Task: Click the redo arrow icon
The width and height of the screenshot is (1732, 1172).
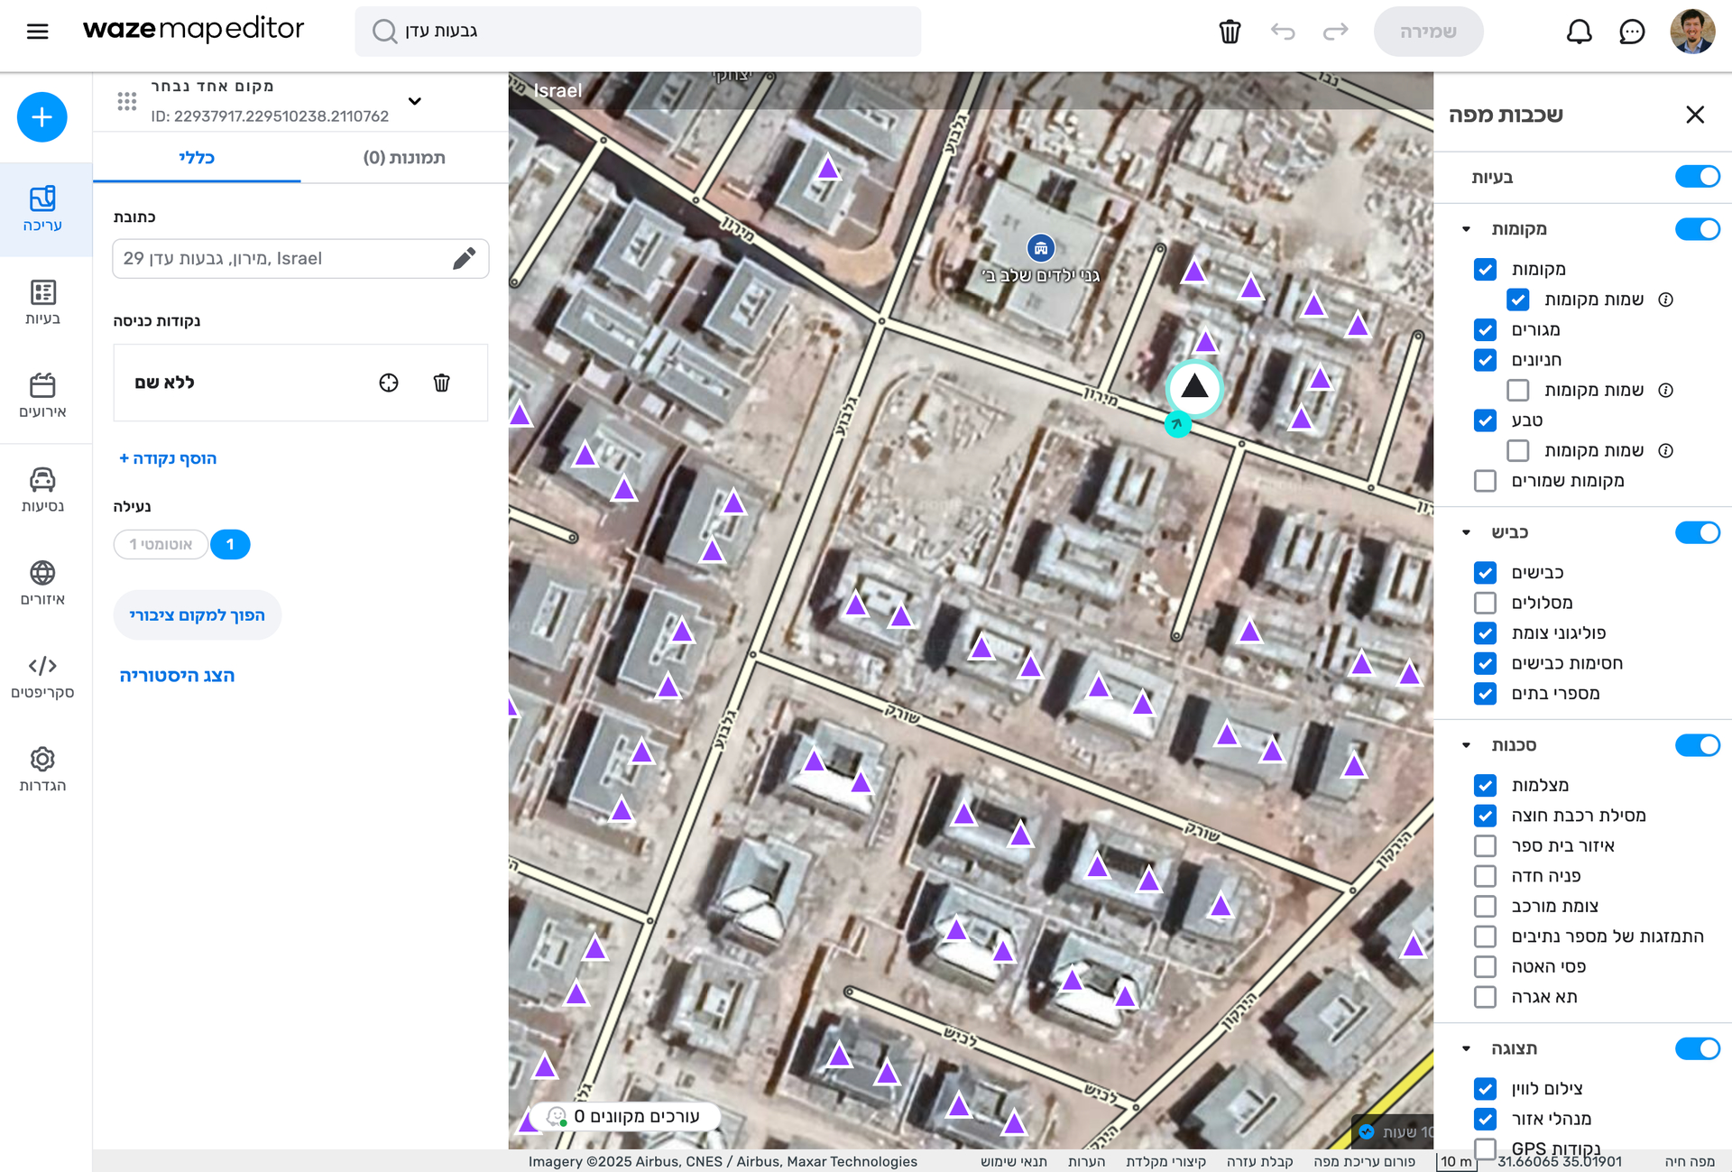Action: click(x=1335, y=32)
